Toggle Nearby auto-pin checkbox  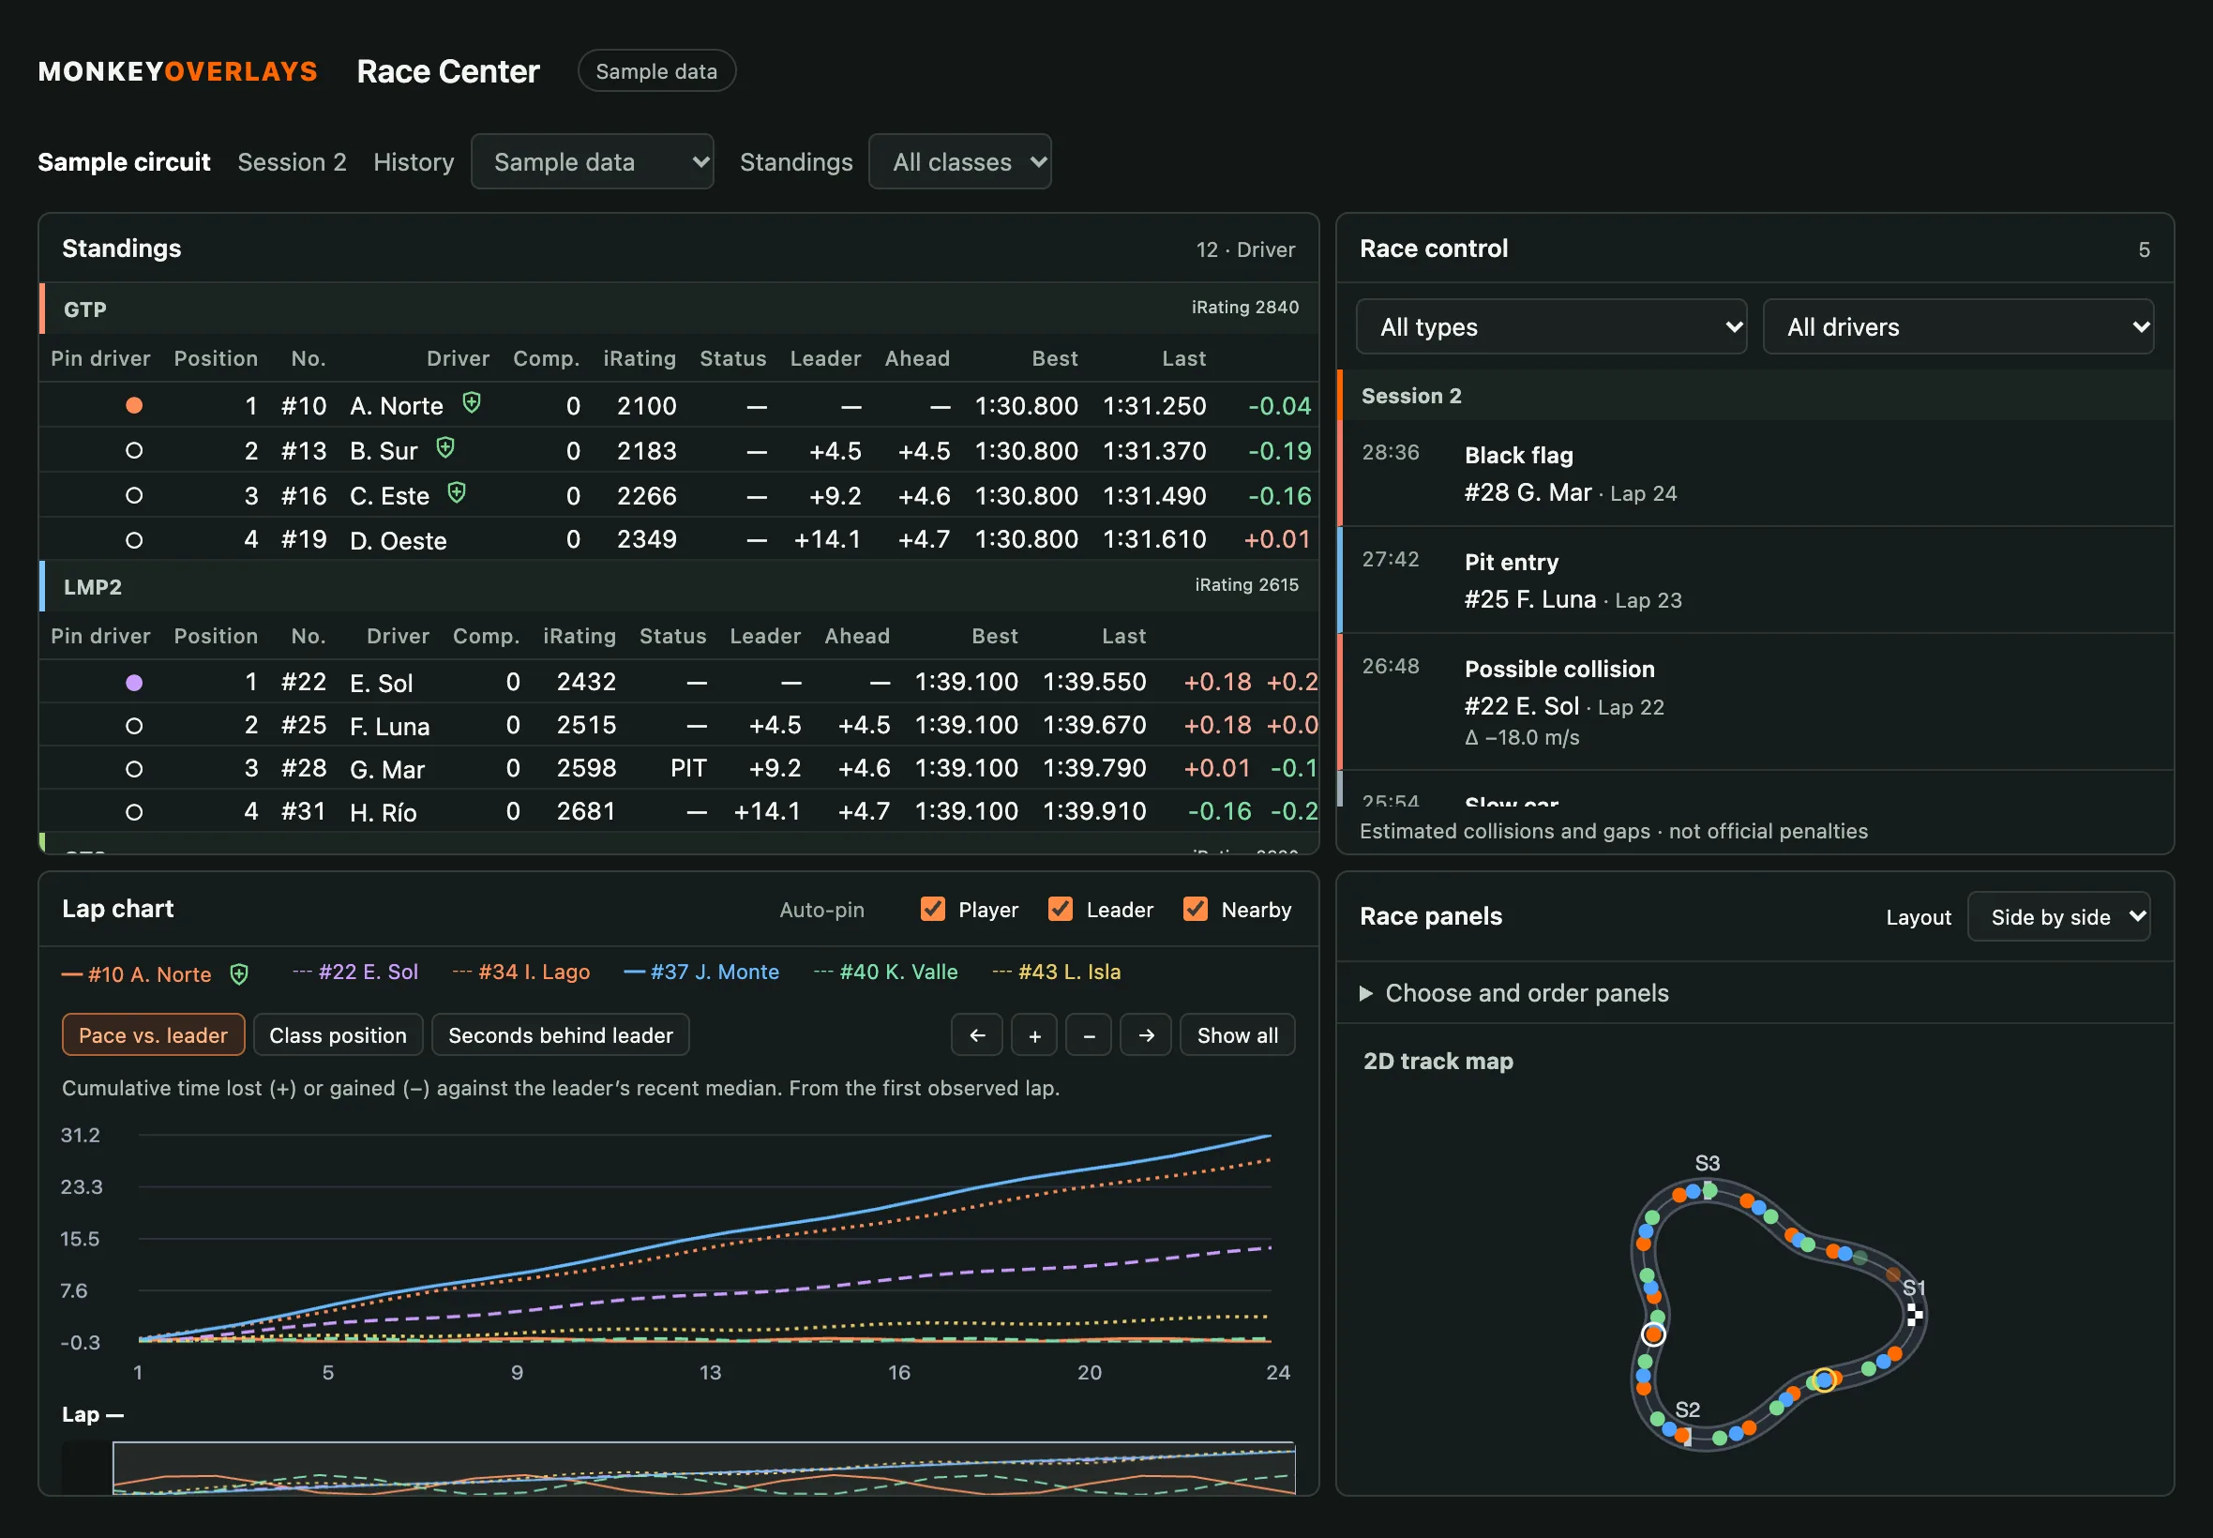coord(1195,909)
